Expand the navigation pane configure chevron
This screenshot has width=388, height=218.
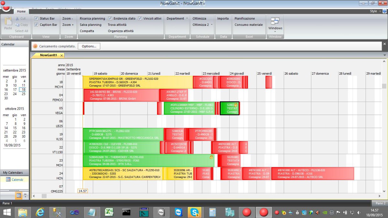click(25, 196)
